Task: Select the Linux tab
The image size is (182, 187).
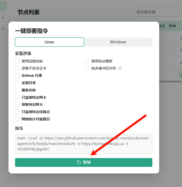Action: [x=49, y=42]
